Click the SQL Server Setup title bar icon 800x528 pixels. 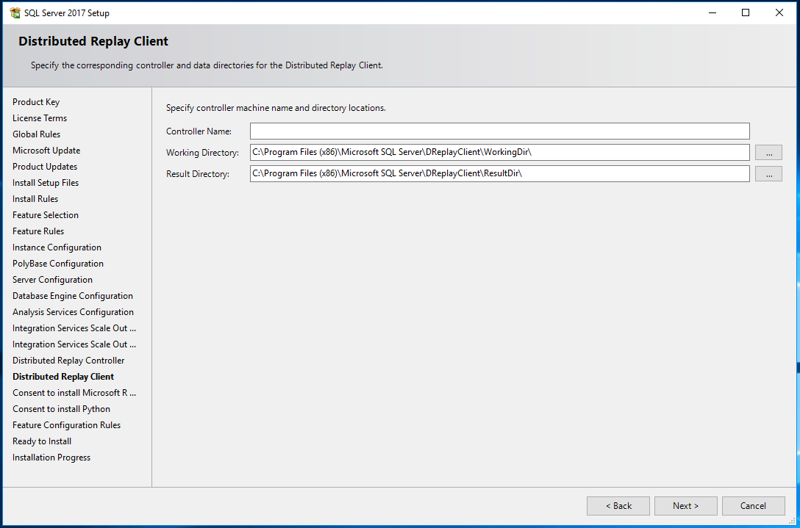coord(15,12)
